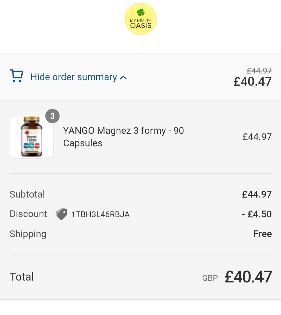Screen dimensions: 281x315
Task: Click the discount tag icon
Action: point(61,214)
